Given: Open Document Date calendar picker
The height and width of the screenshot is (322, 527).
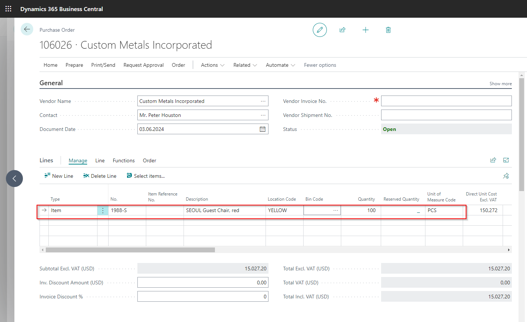Looking at the screenshot, I should tap(263, 129).
